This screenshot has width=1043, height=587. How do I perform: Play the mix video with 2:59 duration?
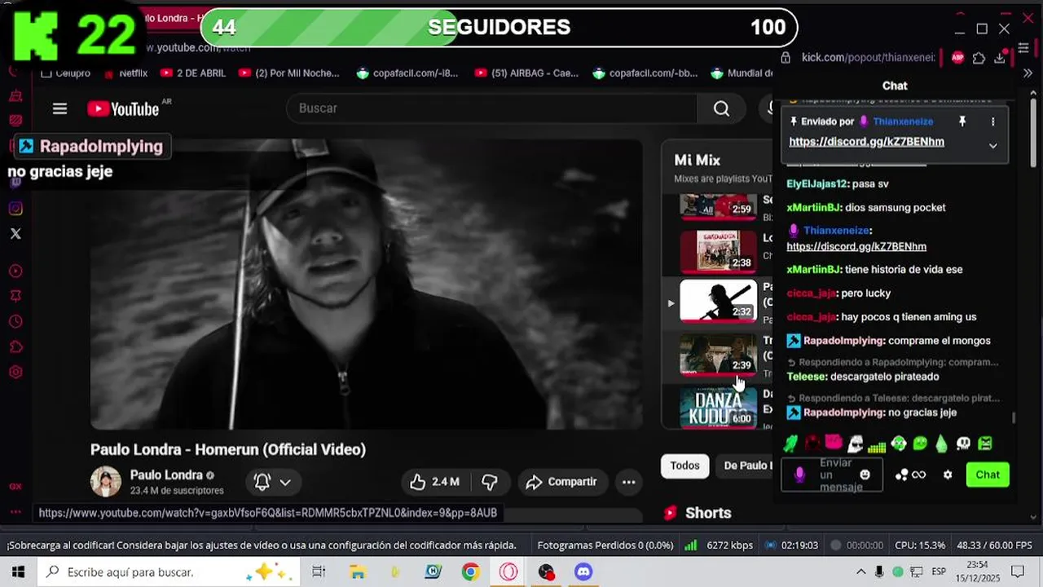(x=719, y=207)
